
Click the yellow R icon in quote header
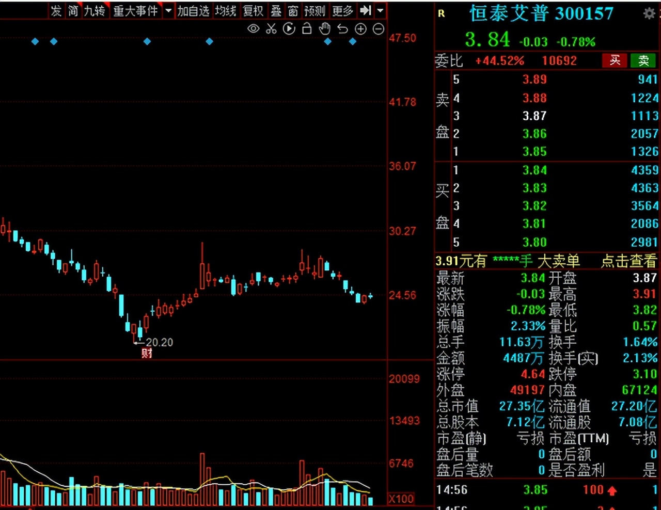tap(442, 14)
